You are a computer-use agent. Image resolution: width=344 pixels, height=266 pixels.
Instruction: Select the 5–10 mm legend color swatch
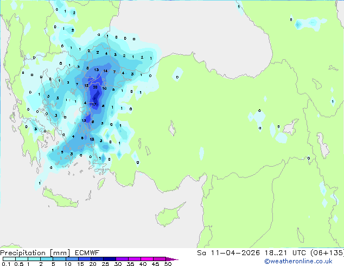pyautogui.click(x=59, y=259)
